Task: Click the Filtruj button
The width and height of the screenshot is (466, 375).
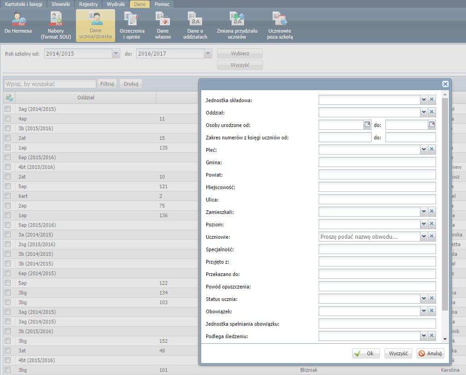Action: click(x=107, y=84)
